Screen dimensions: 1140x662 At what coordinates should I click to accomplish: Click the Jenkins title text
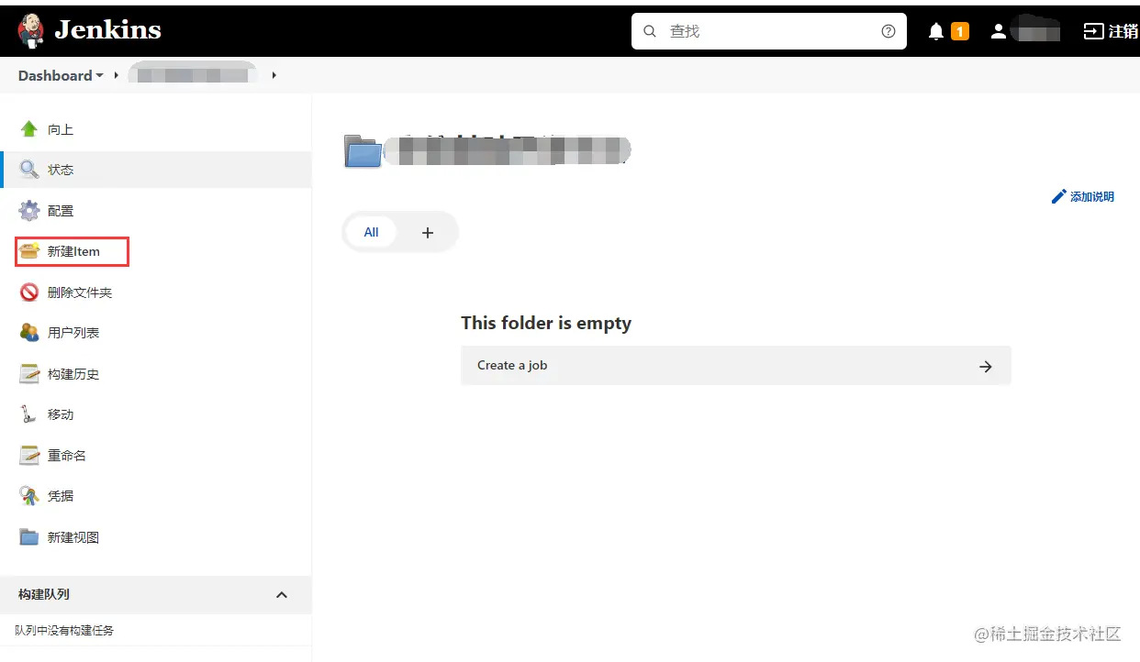[x=107, y=30]
